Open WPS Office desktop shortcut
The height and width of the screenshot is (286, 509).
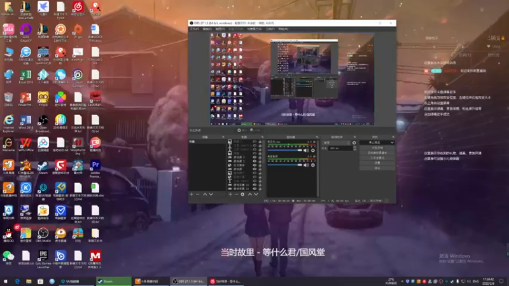tap(26, 144)
